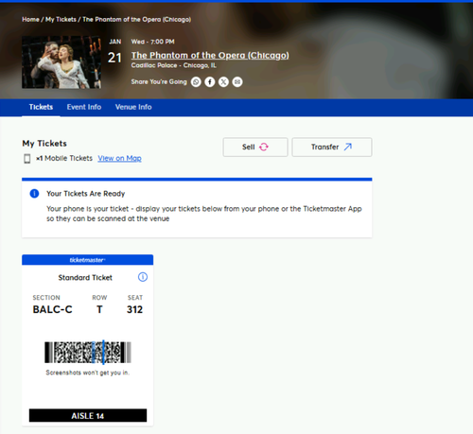
Task: Click 'Wed - 7:00 PM' time text
Action: click(153, 42)
